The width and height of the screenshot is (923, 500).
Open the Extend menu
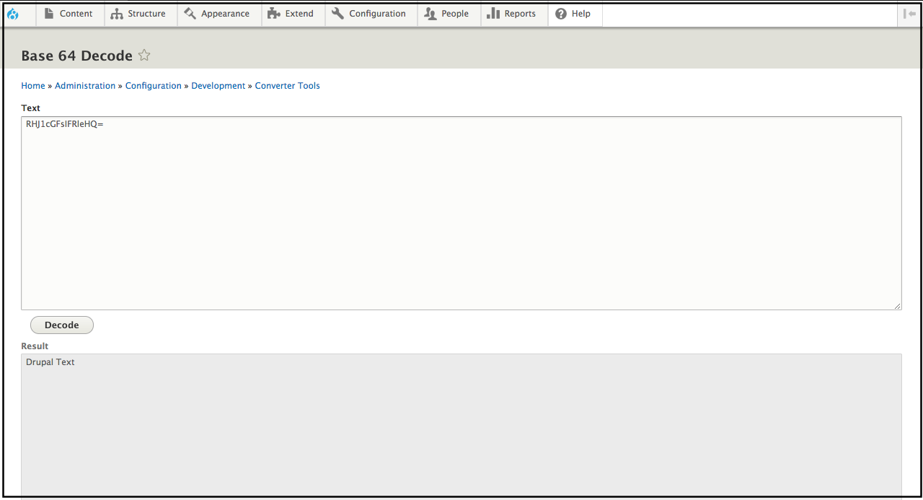coord(292,14)
